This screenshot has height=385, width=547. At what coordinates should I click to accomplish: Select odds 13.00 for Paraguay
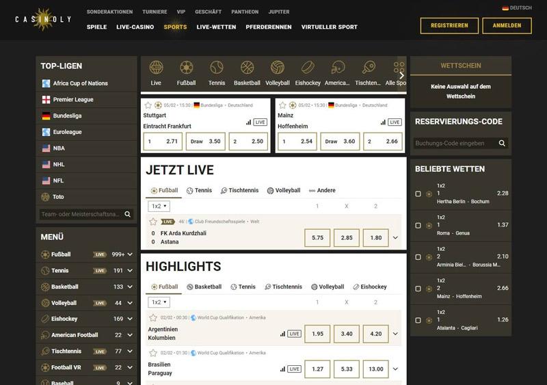375,369
